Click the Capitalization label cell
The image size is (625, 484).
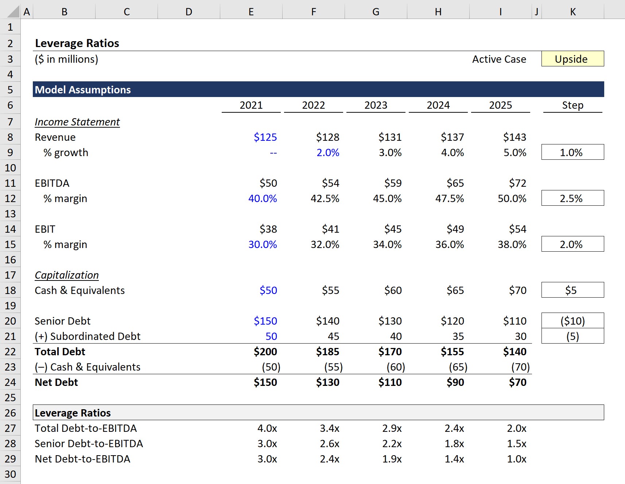[x=67, y=275]
